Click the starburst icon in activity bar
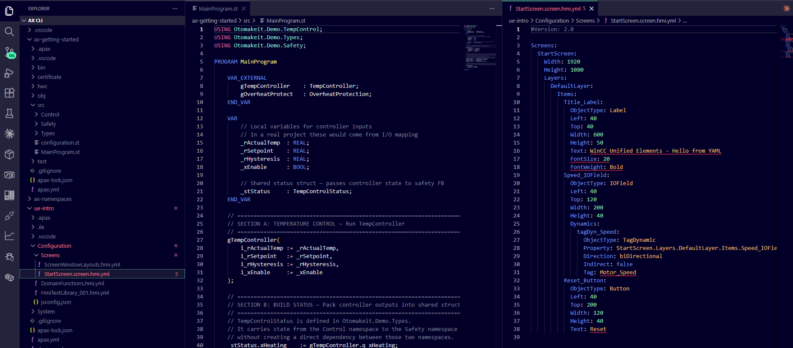 (x=9, y=134)
